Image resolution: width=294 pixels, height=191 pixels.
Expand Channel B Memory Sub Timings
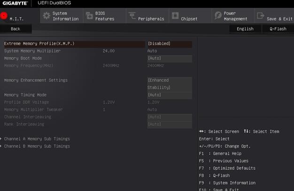pos(37,146)
